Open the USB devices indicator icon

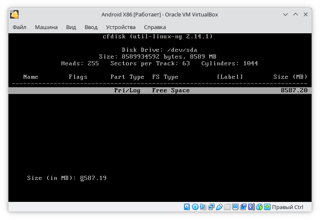tap(219, 207)
